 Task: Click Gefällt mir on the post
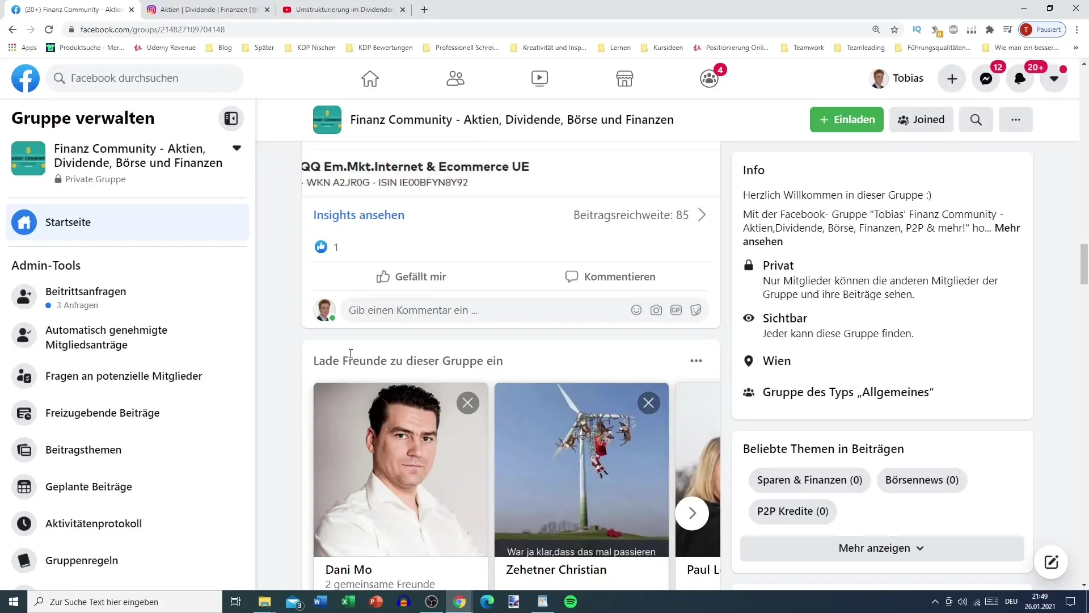(411, 276)
